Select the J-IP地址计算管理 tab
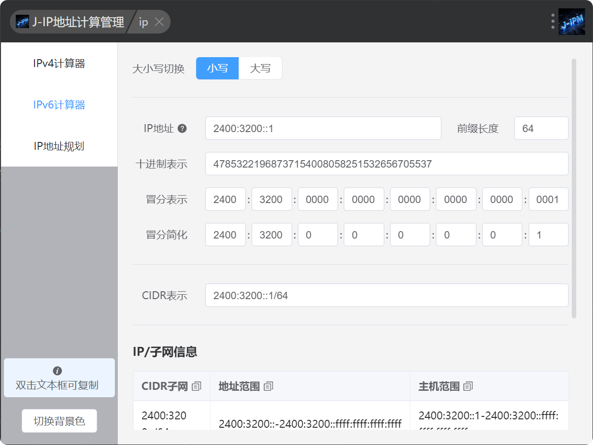The width and height of the screenshot is (593, 445). pyautogui.click(x=71, y=22)
